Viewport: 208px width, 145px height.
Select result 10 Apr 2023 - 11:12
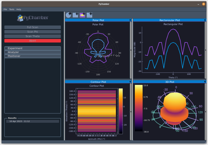33,121
